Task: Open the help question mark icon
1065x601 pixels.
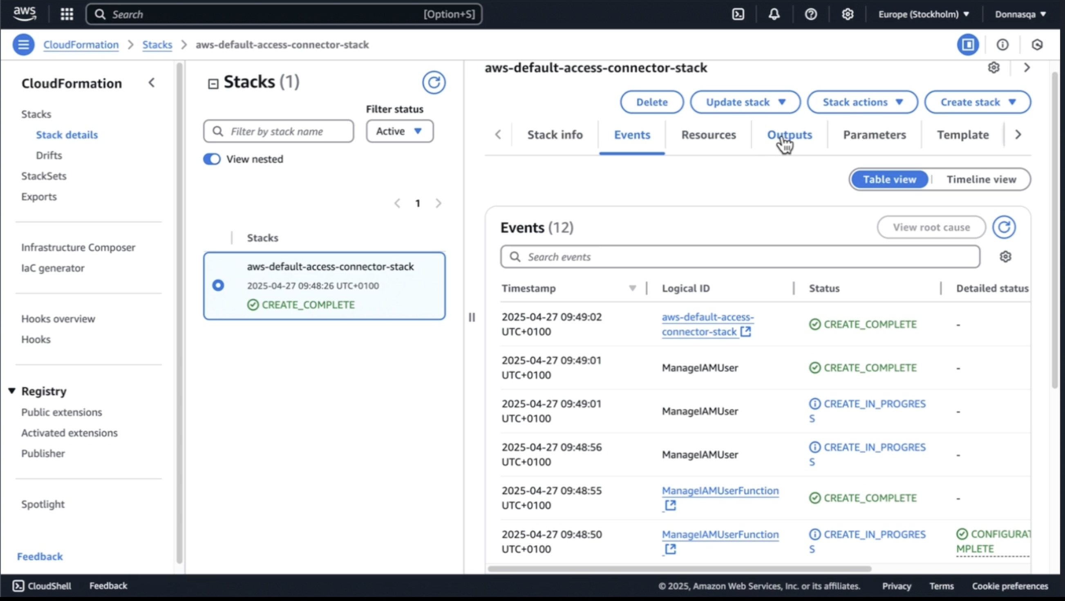Action: click(811, 14)
